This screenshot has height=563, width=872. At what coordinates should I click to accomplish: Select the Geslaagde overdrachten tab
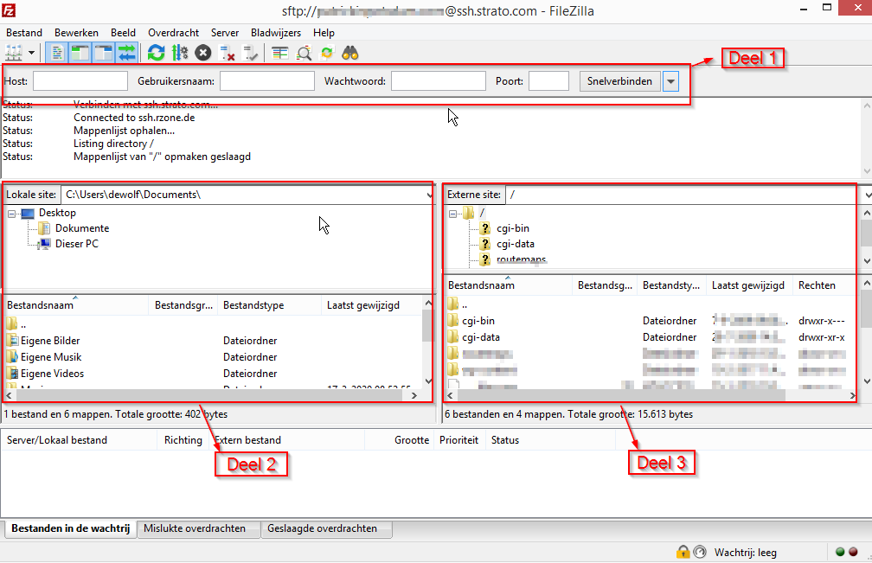click(322, 528)
